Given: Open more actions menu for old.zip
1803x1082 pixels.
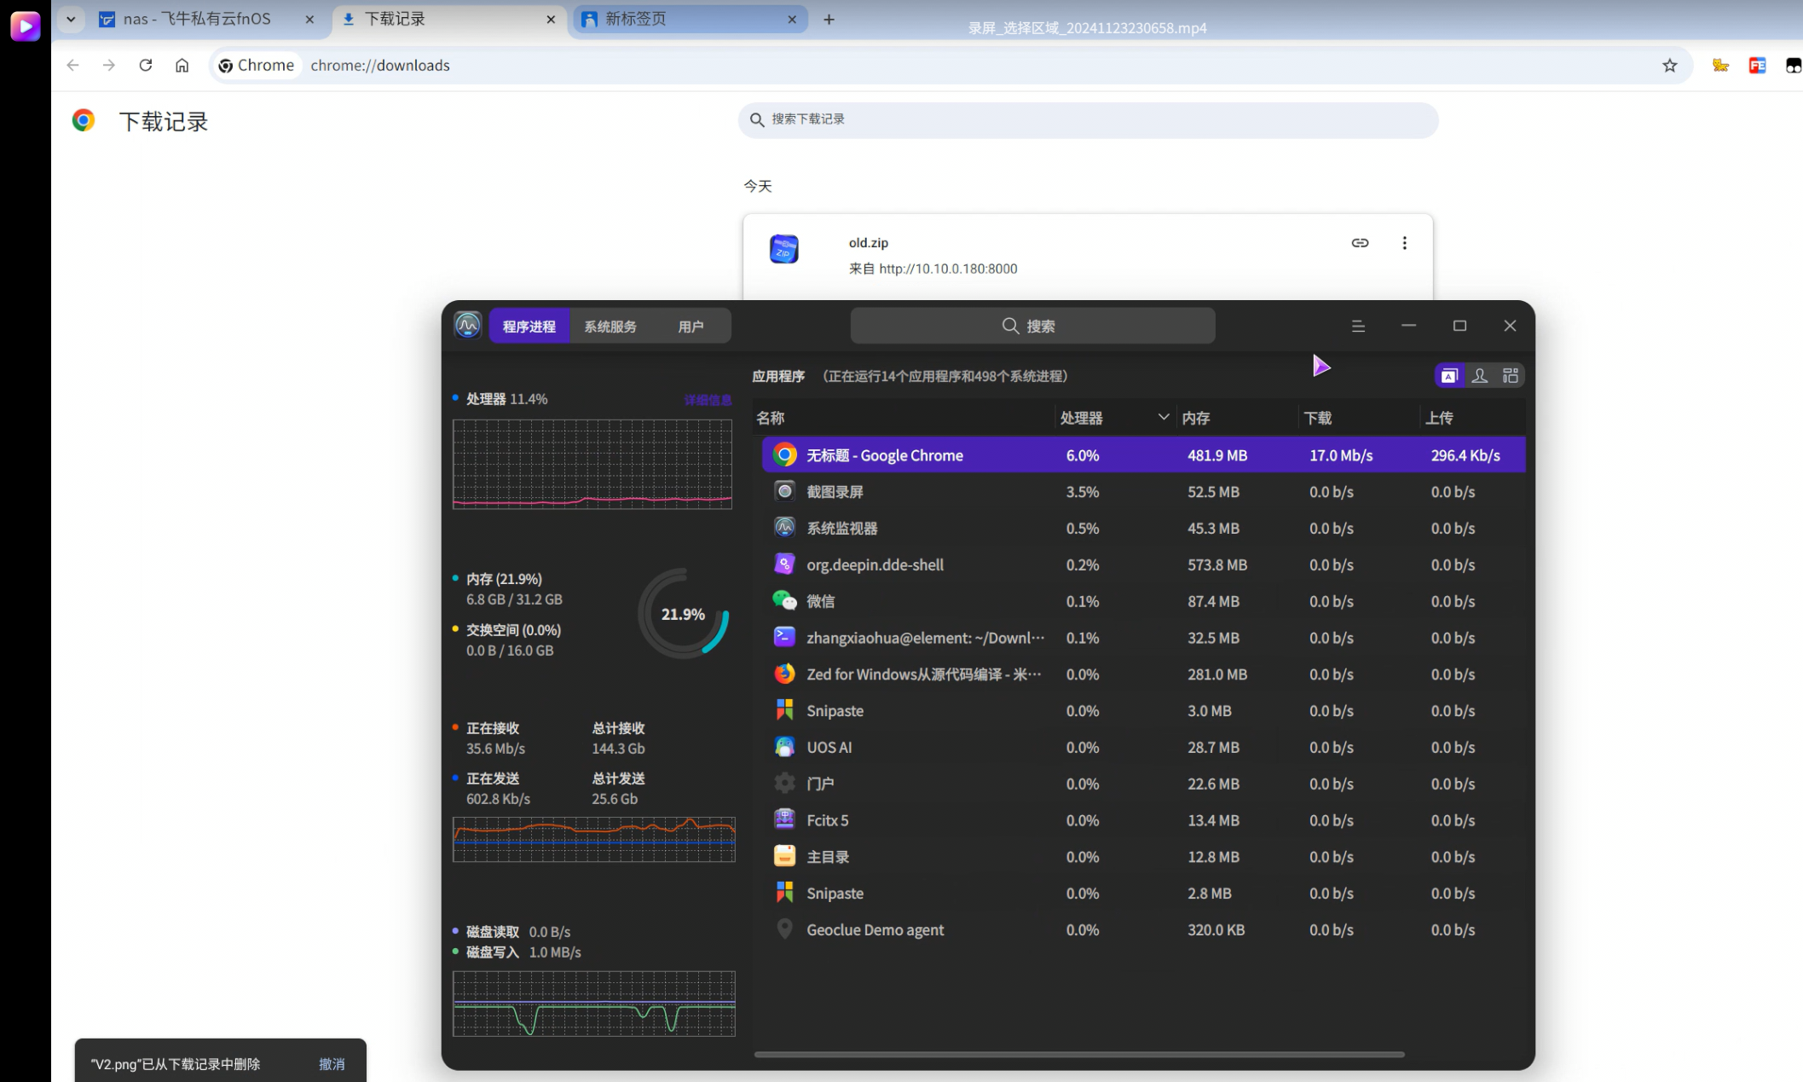Looking at the screenshot, I should (1404, 243).
